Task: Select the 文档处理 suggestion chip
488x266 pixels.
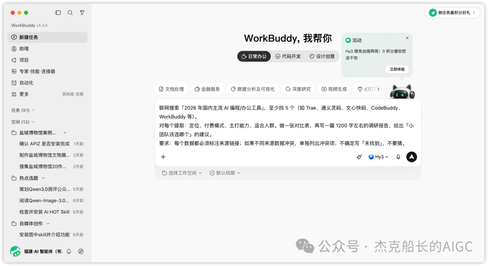Action: 171,89
